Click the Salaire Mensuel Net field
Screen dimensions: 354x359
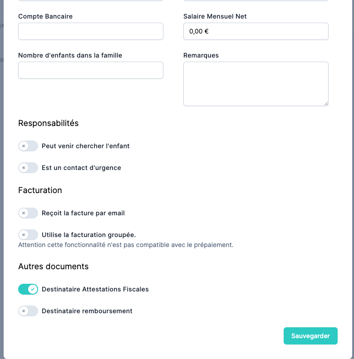click(256, 31)
